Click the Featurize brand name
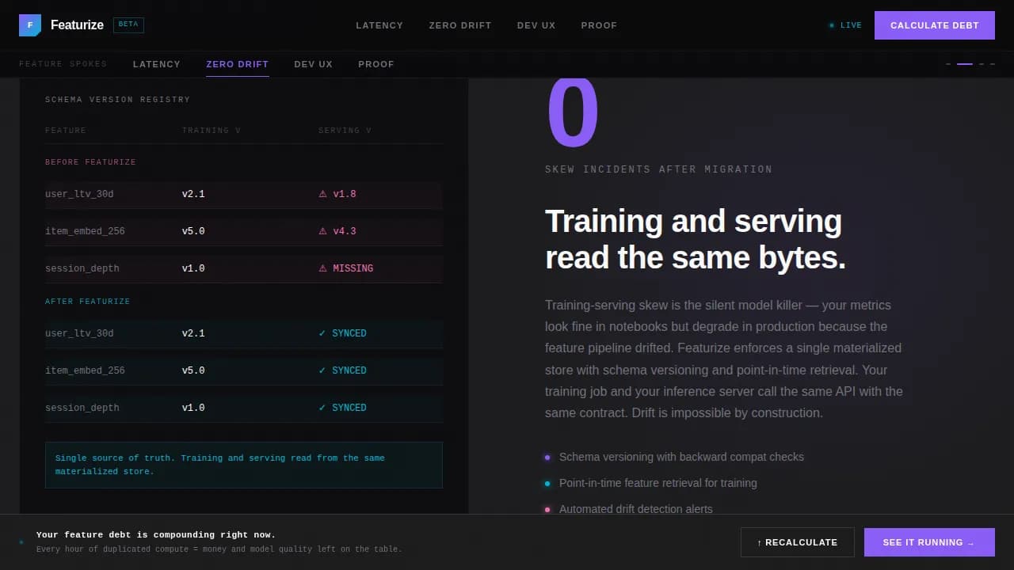This screenshot has width=1014, height=570. [77, 25]
